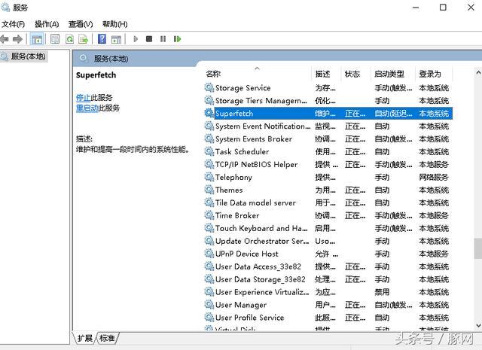Click the 重启动 link to restart Superfetch

(x=86, y=108)
